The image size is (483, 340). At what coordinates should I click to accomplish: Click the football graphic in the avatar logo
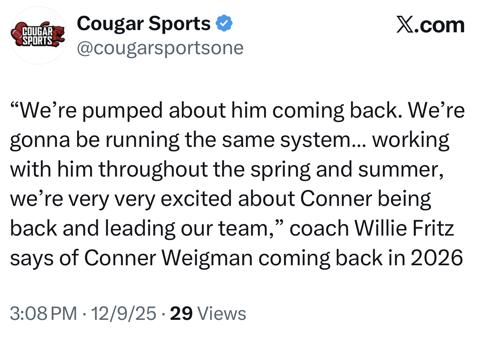(x=16, y=34)
